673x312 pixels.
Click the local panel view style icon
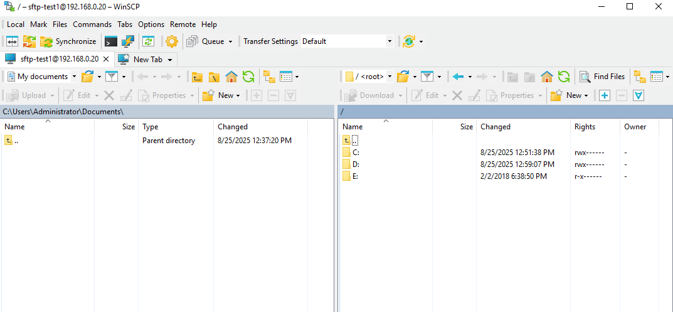(x=285, y=77)
